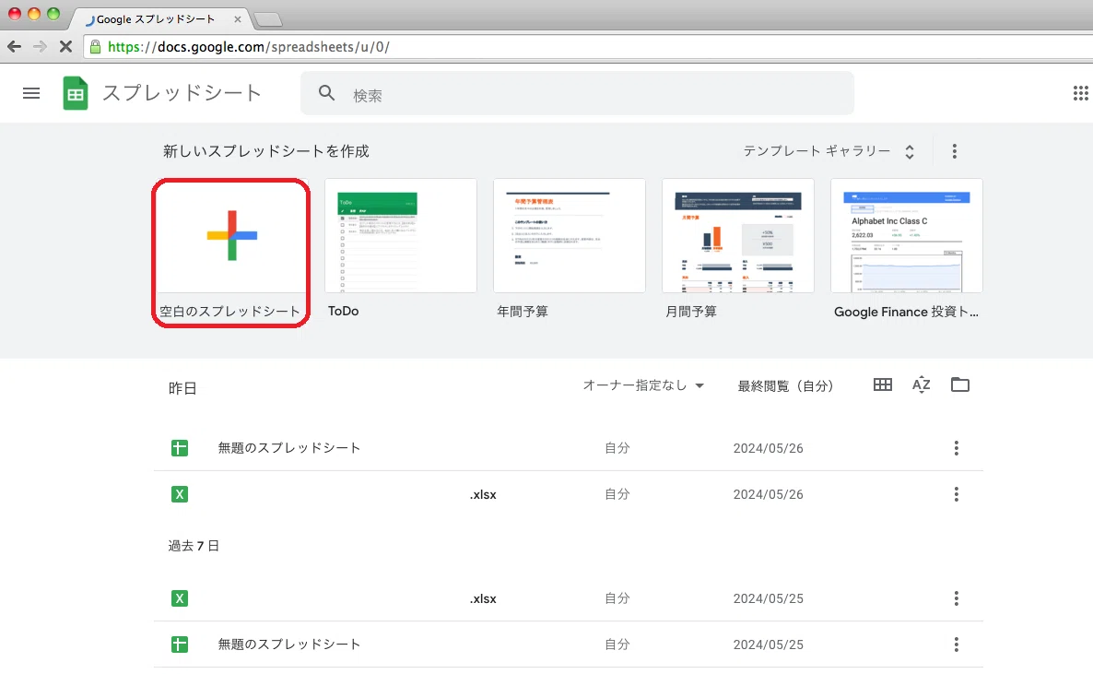Click Excel file icon dated 2024/05/26
The width and height of the screenshot is (1093, 674).
179,494
